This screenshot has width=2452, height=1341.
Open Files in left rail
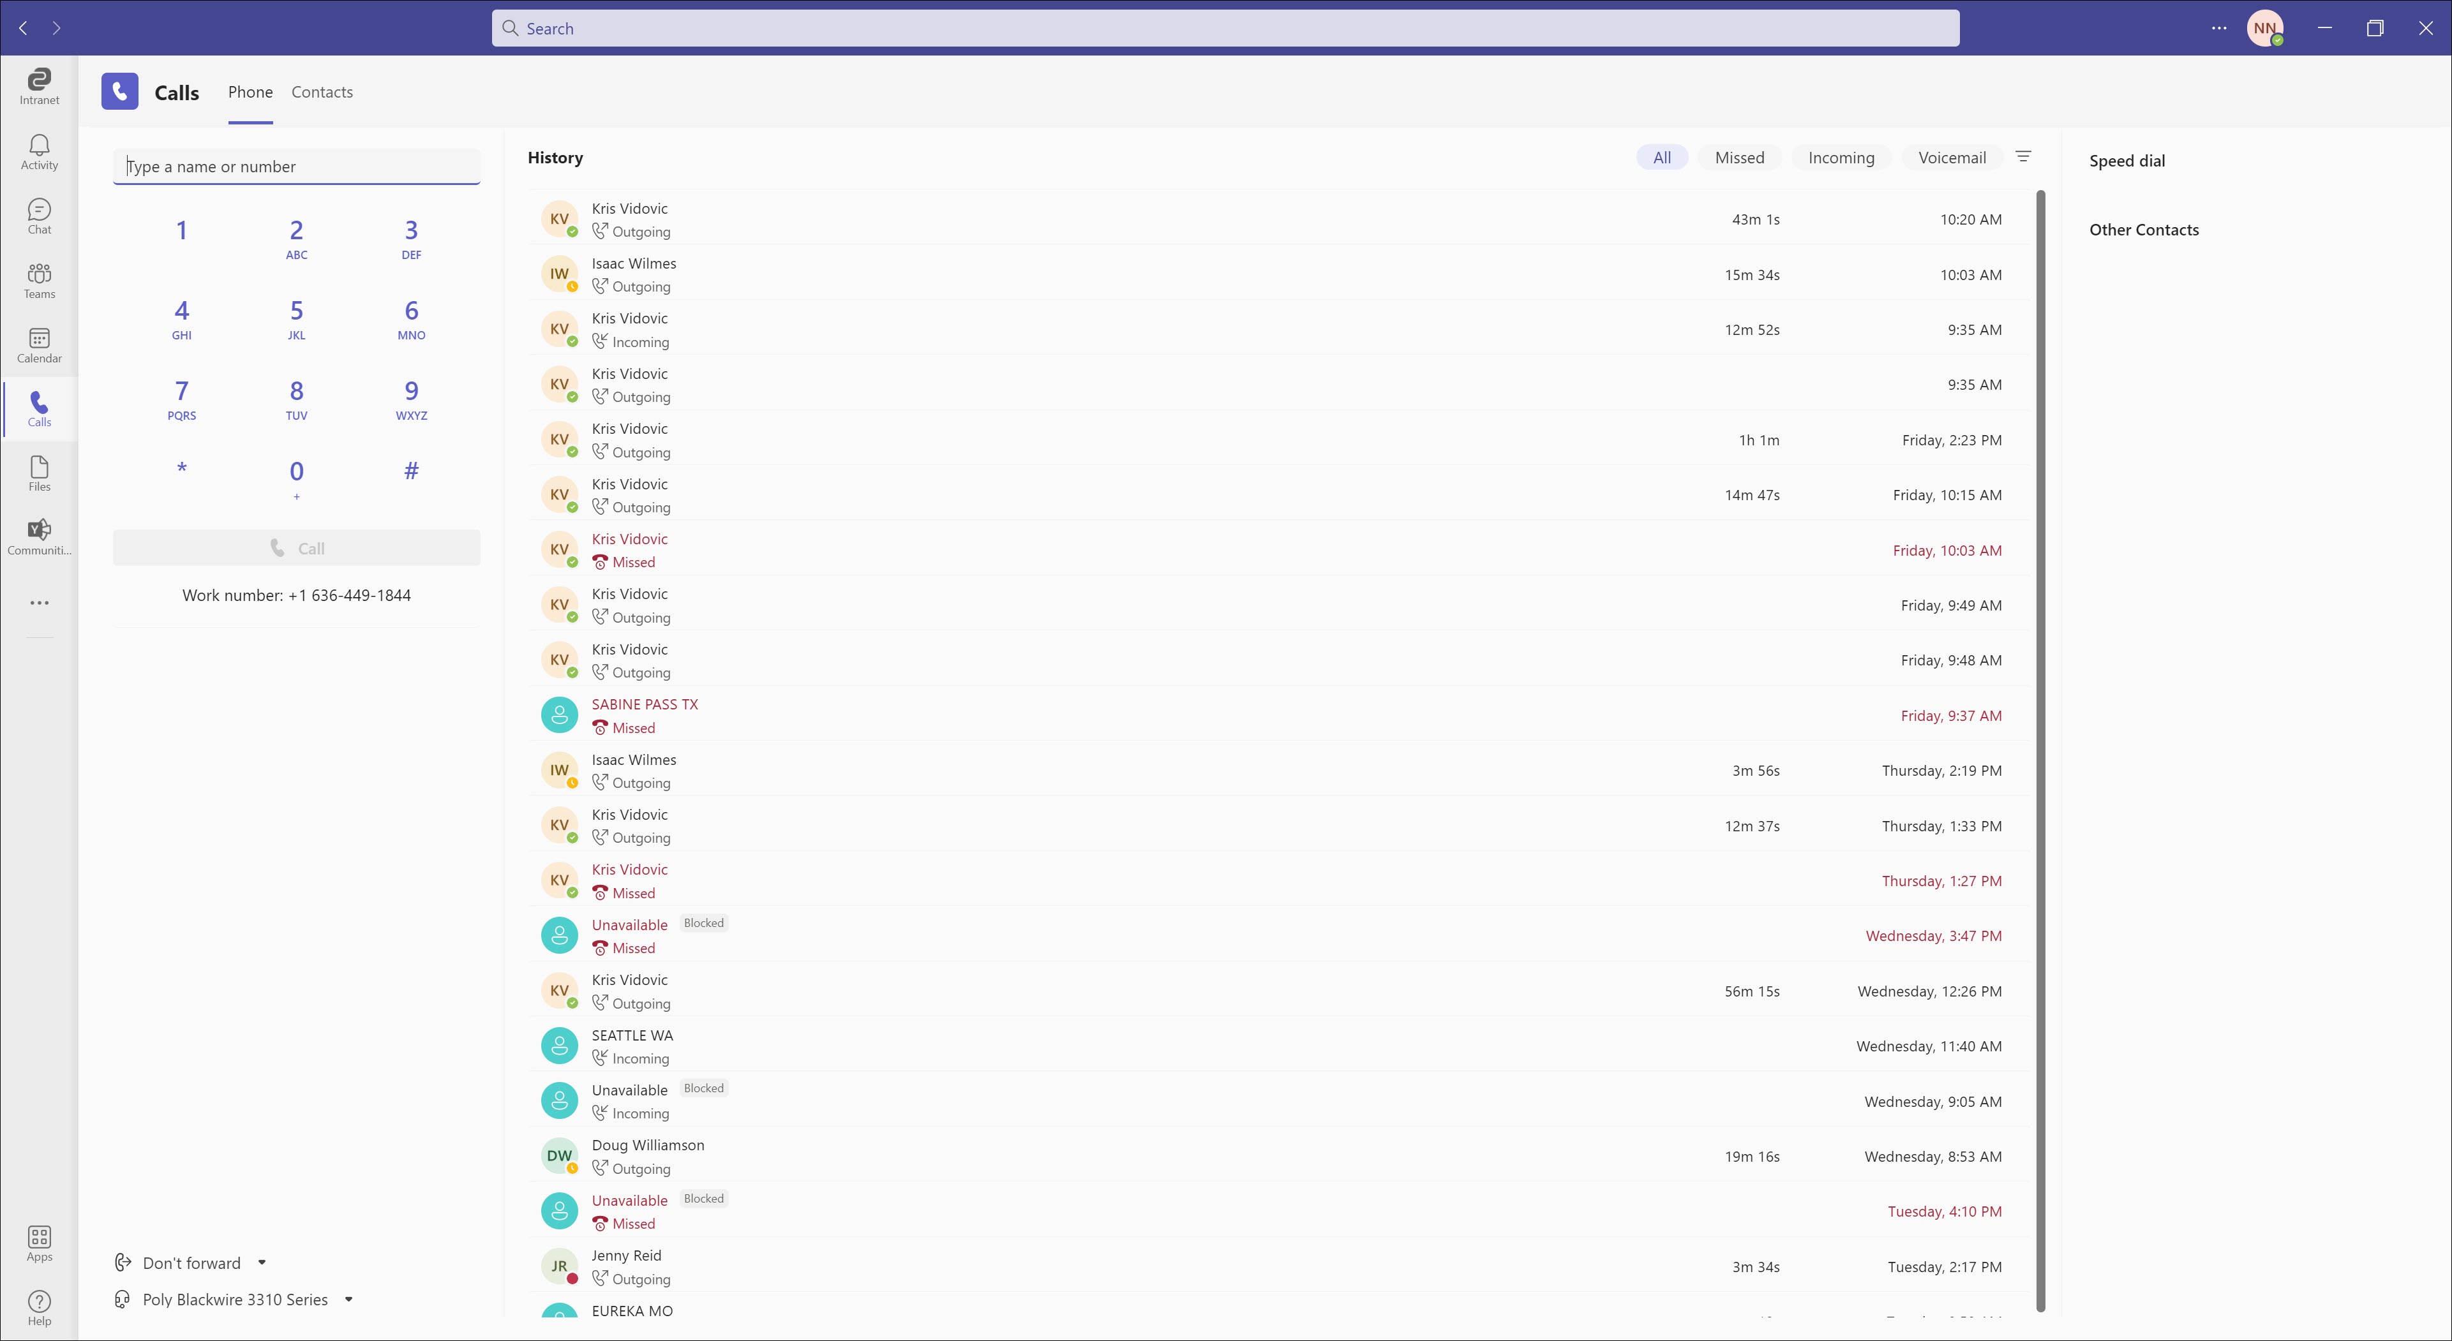point(39,473)
